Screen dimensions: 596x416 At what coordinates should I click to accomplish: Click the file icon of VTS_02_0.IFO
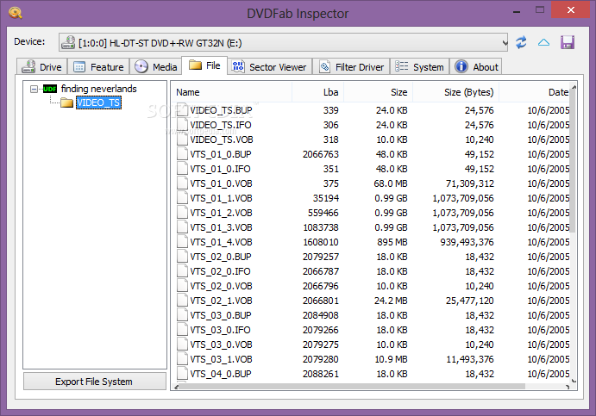[183, 271]
